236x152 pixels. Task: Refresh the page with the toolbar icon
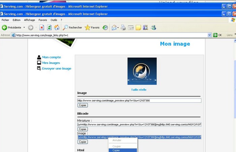click(49, 28)
